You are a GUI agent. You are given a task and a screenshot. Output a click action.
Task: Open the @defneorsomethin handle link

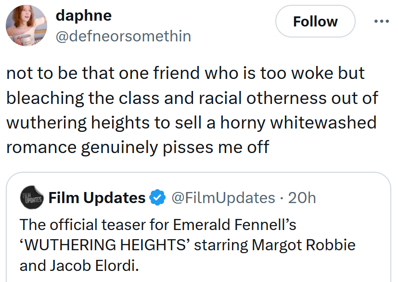(x=124, y=36)
